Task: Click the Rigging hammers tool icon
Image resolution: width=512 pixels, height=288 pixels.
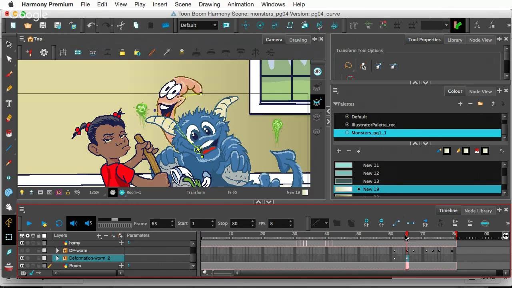Action: pos(353,25)
